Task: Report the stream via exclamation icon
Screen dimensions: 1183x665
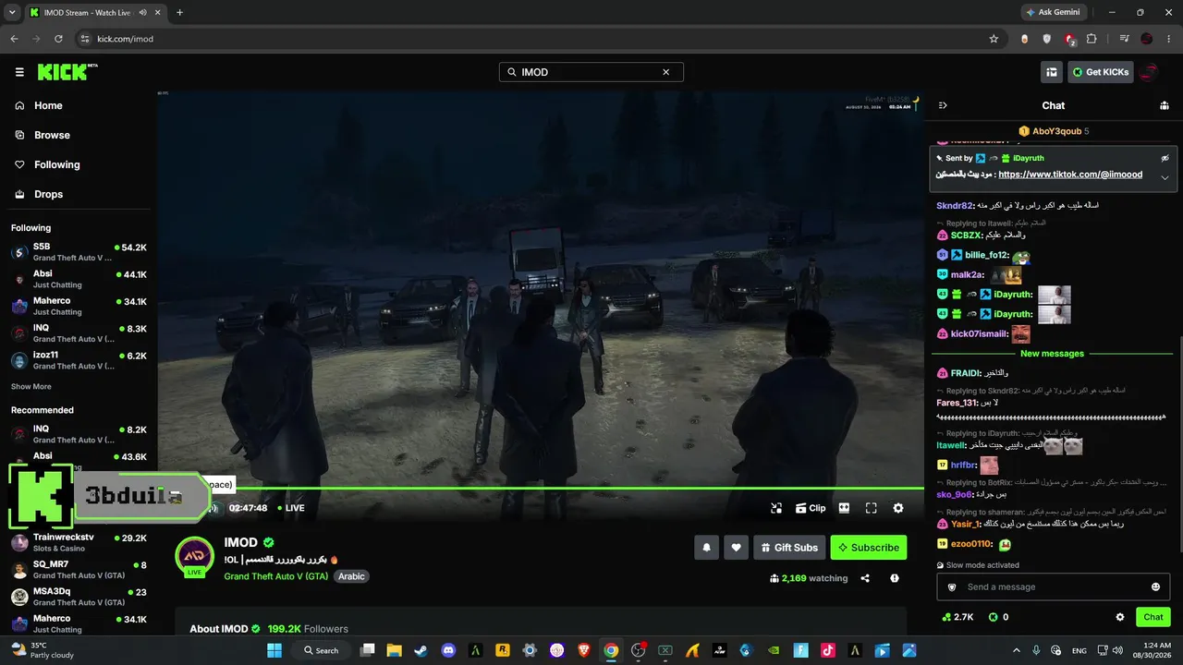Action: tap(895, 578)
